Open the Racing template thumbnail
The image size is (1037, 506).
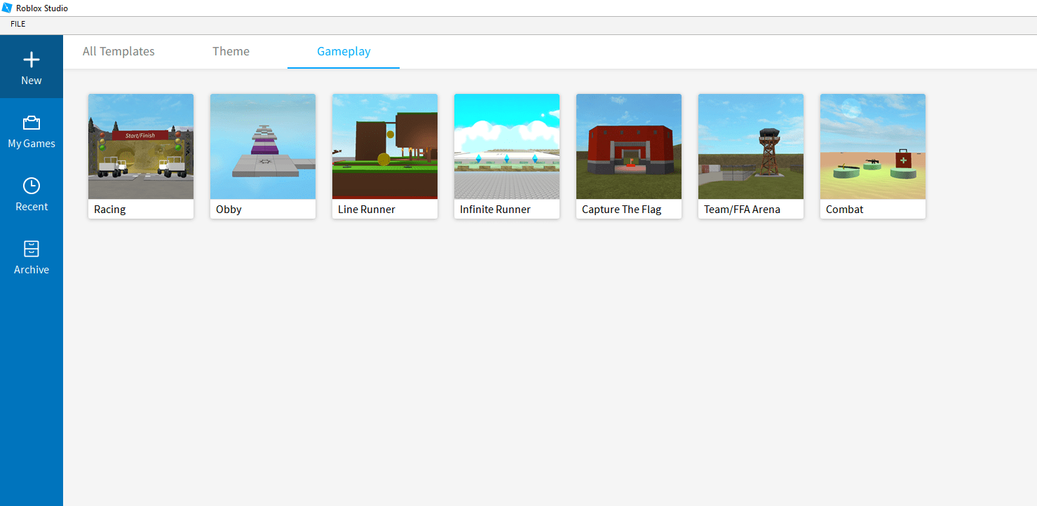pos(141,146)
